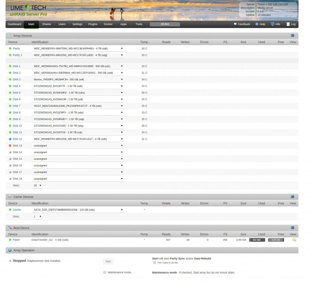The width and height of the screenshot is (315, 283).
Task: Open the Flash device link
Action: click(16, 240)
